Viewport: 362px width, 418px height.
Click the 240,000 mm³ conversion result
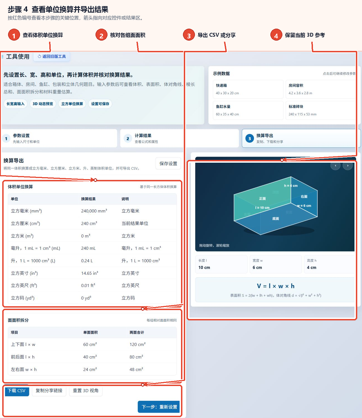[x=94, y=211]
